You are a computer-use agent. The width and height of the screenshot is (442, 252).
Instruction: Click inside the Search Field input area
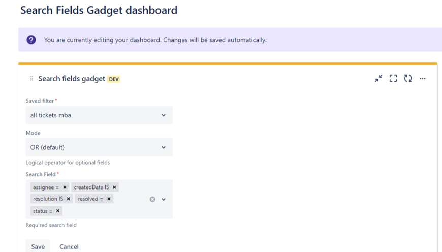tap(102, 211)
